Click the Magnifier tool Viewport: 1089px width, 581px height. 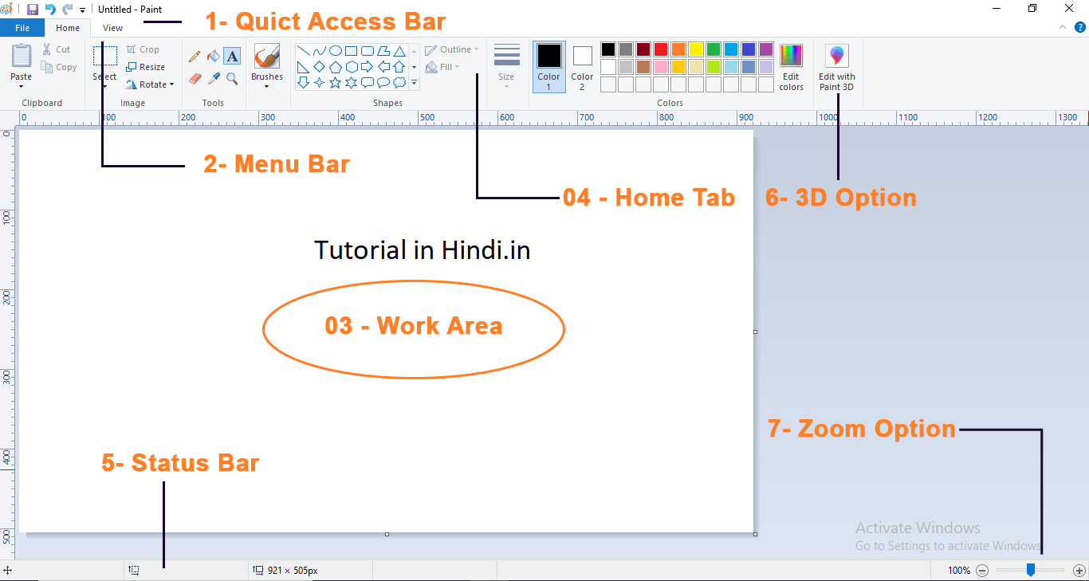[x=232, y=78]
